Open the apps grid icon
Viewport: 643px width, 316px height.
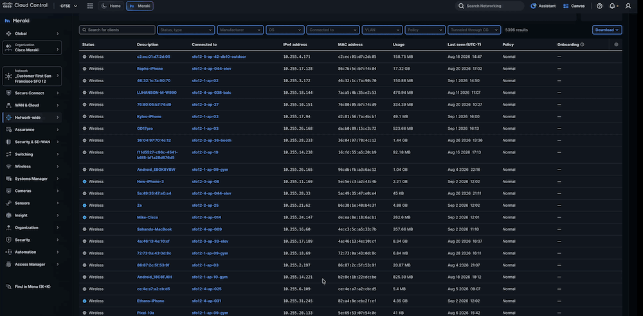click(90, 6)
